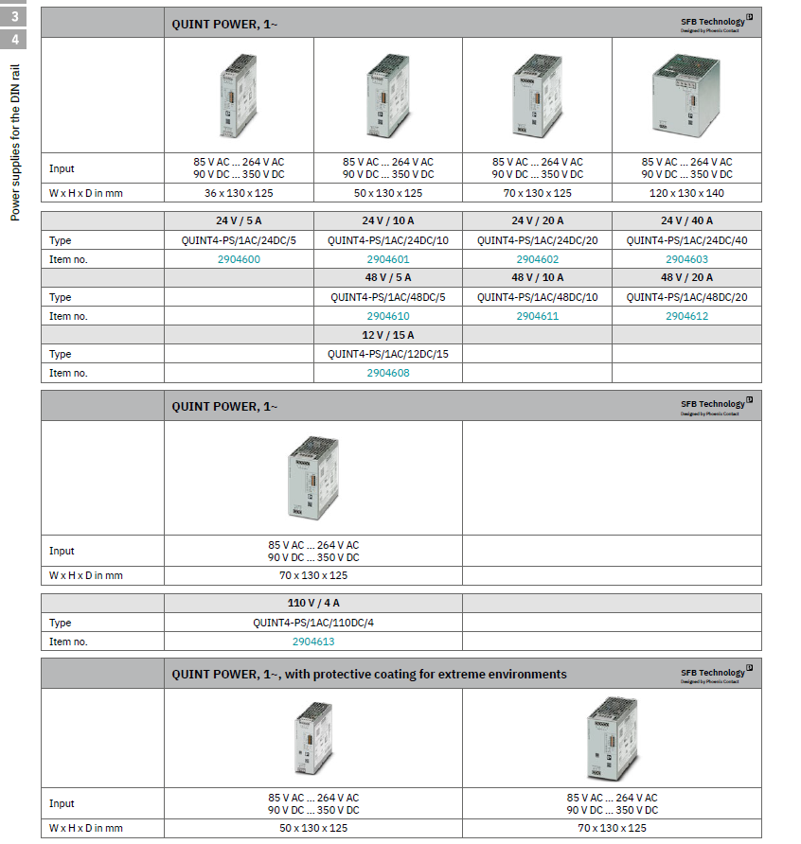
Task: Click the 48 V / 5 A column header
Action: pyautogui.click(x=388, y=278)
